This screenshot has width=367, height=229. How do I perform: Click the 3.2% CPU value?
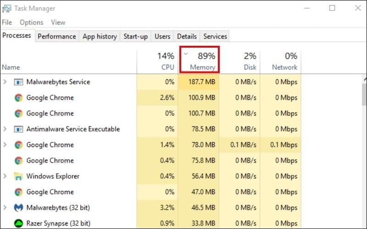coord(167,207)
